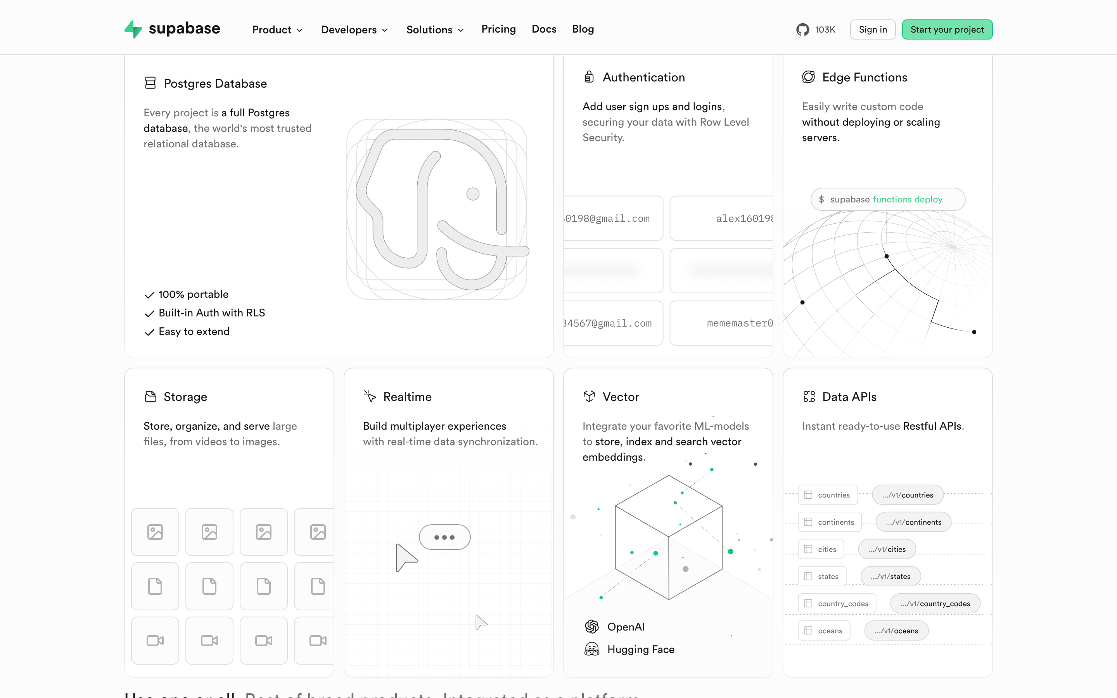Screen dimensions: 1117x698
Task: Click the mememaster email field
Action: coord(721,323)
